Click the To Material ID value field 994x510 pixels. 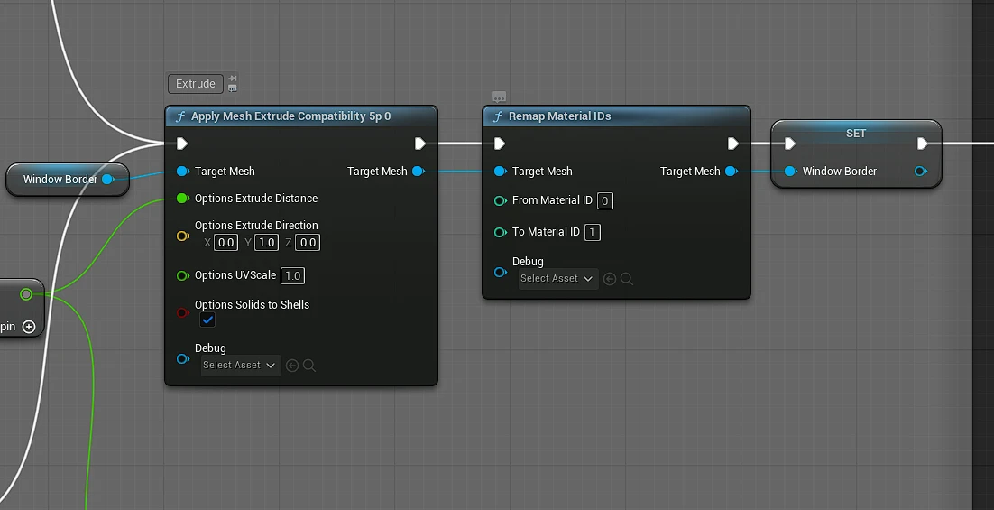(592, 232)
